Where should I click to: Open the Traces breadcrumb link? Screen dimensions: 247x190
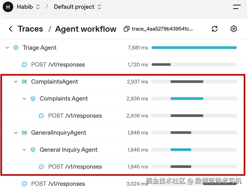pyautogui.click(x=30, y=29)
